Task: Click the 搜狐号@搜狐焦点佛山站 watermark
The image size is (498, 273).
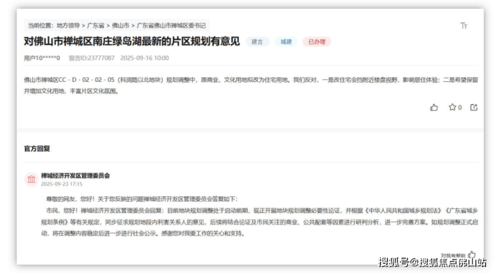Action: coord(432,262)
